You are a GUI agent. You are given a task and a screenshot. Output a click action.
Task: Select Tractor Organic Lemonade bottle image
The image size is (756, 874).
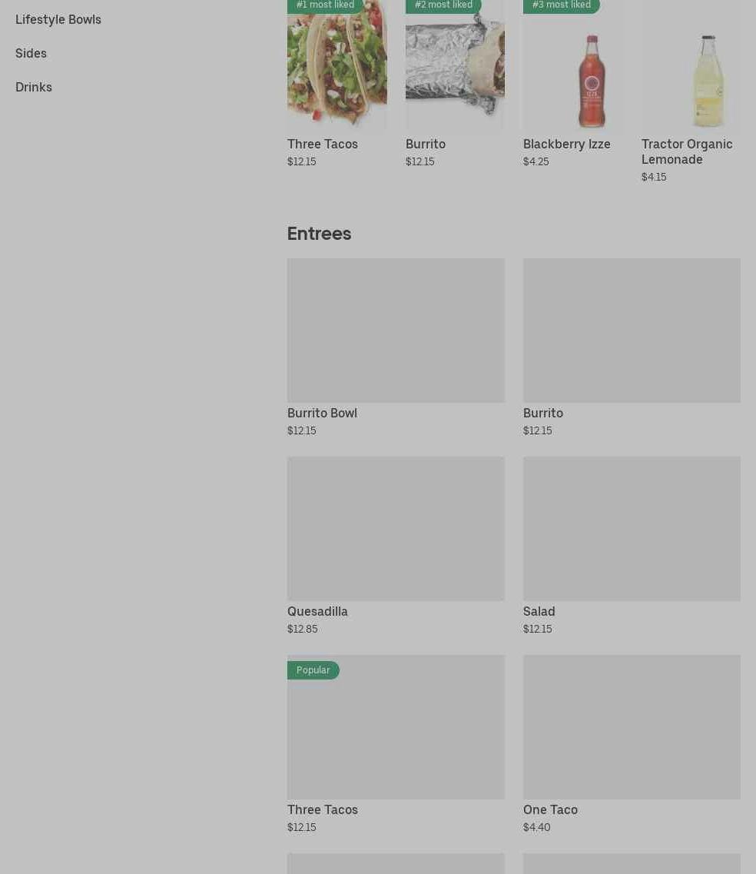[691, 65]
